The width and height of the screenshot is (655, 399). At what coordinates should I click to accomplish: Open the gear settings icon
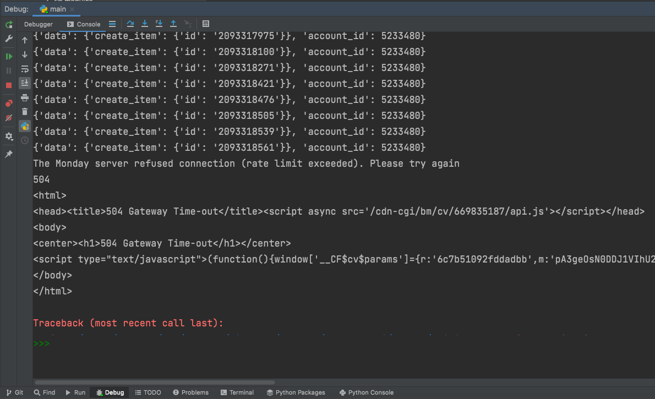9,136
